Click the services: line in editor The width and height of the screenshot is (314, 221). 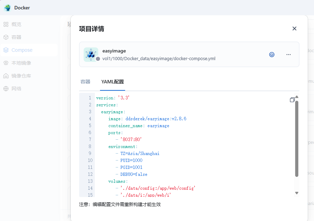click(107, 105)
